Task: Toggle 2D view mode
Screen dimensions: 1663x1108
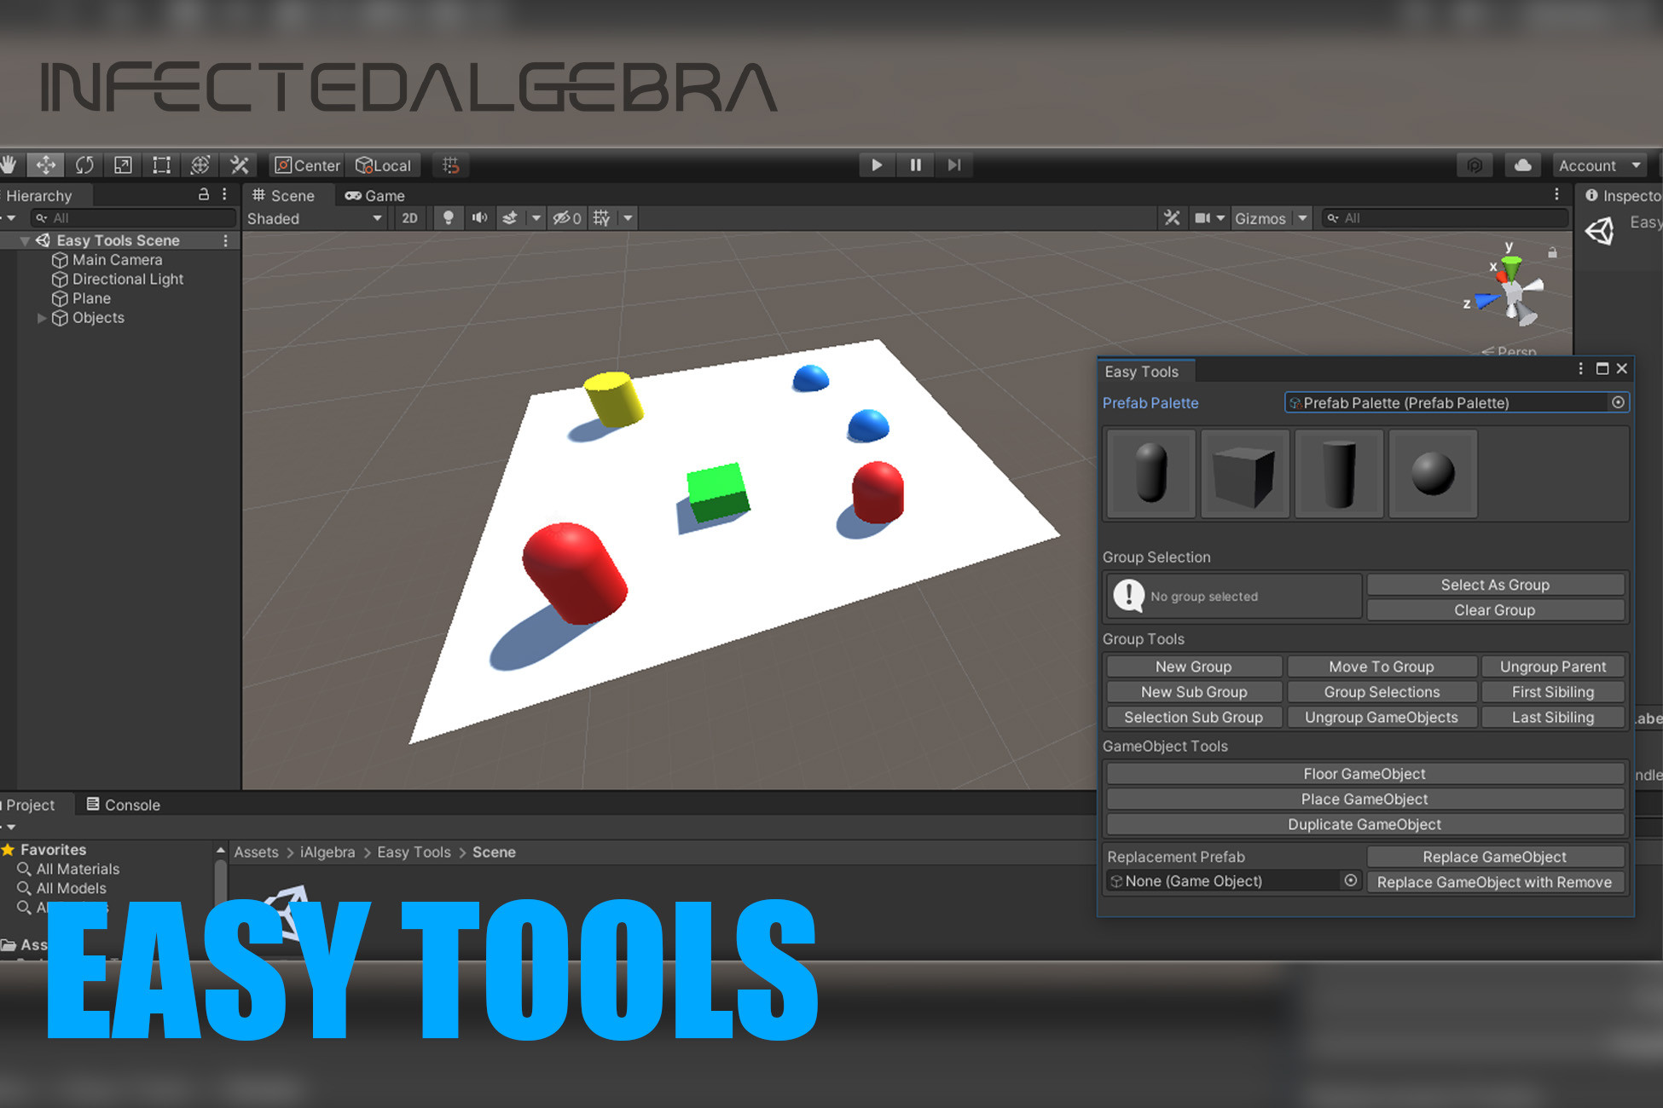Action: coord(409,218)
